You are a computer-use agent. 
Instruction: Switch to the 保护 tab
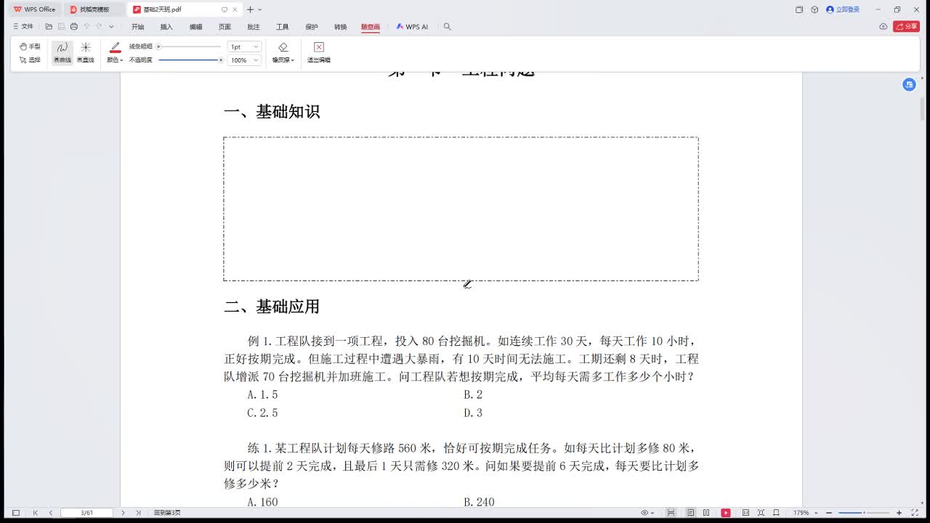(312, 27)
